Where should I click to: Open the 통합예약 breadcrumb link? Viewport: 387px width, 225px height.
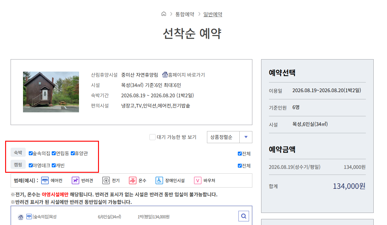pos(185,14)
